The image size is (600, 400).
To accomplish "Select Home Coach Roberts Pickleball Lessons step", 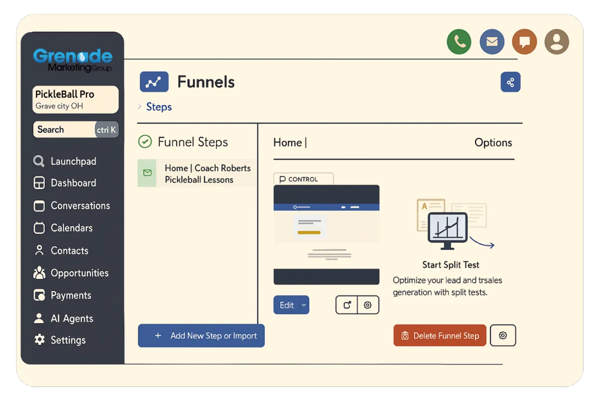I will (x=197, y=173).
